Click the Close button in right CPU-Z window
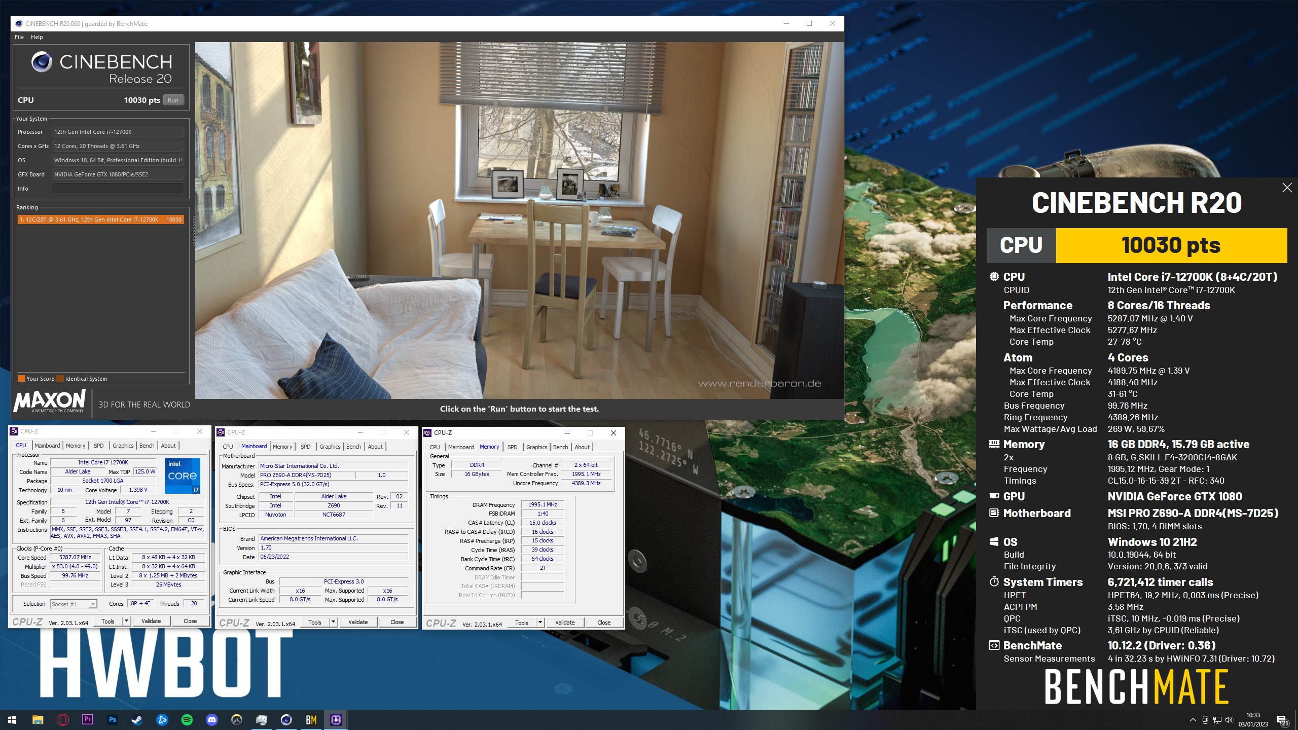Viewport: 1298px width, 730px height. 604,623
